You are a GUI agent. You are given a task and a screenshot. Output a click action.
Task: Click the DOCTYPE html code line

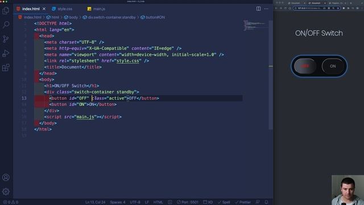(x=53, y=23)
